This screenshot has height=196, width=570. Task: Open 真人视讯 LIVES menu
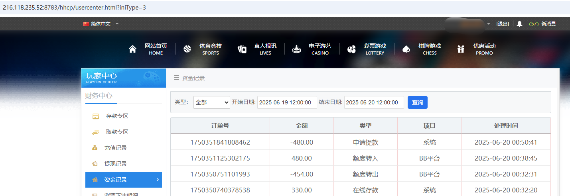265,49
